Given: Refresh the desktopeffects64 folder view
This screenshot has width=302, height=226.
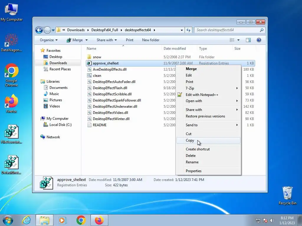Looking at the screenshot, I should [x=188, y=30].
